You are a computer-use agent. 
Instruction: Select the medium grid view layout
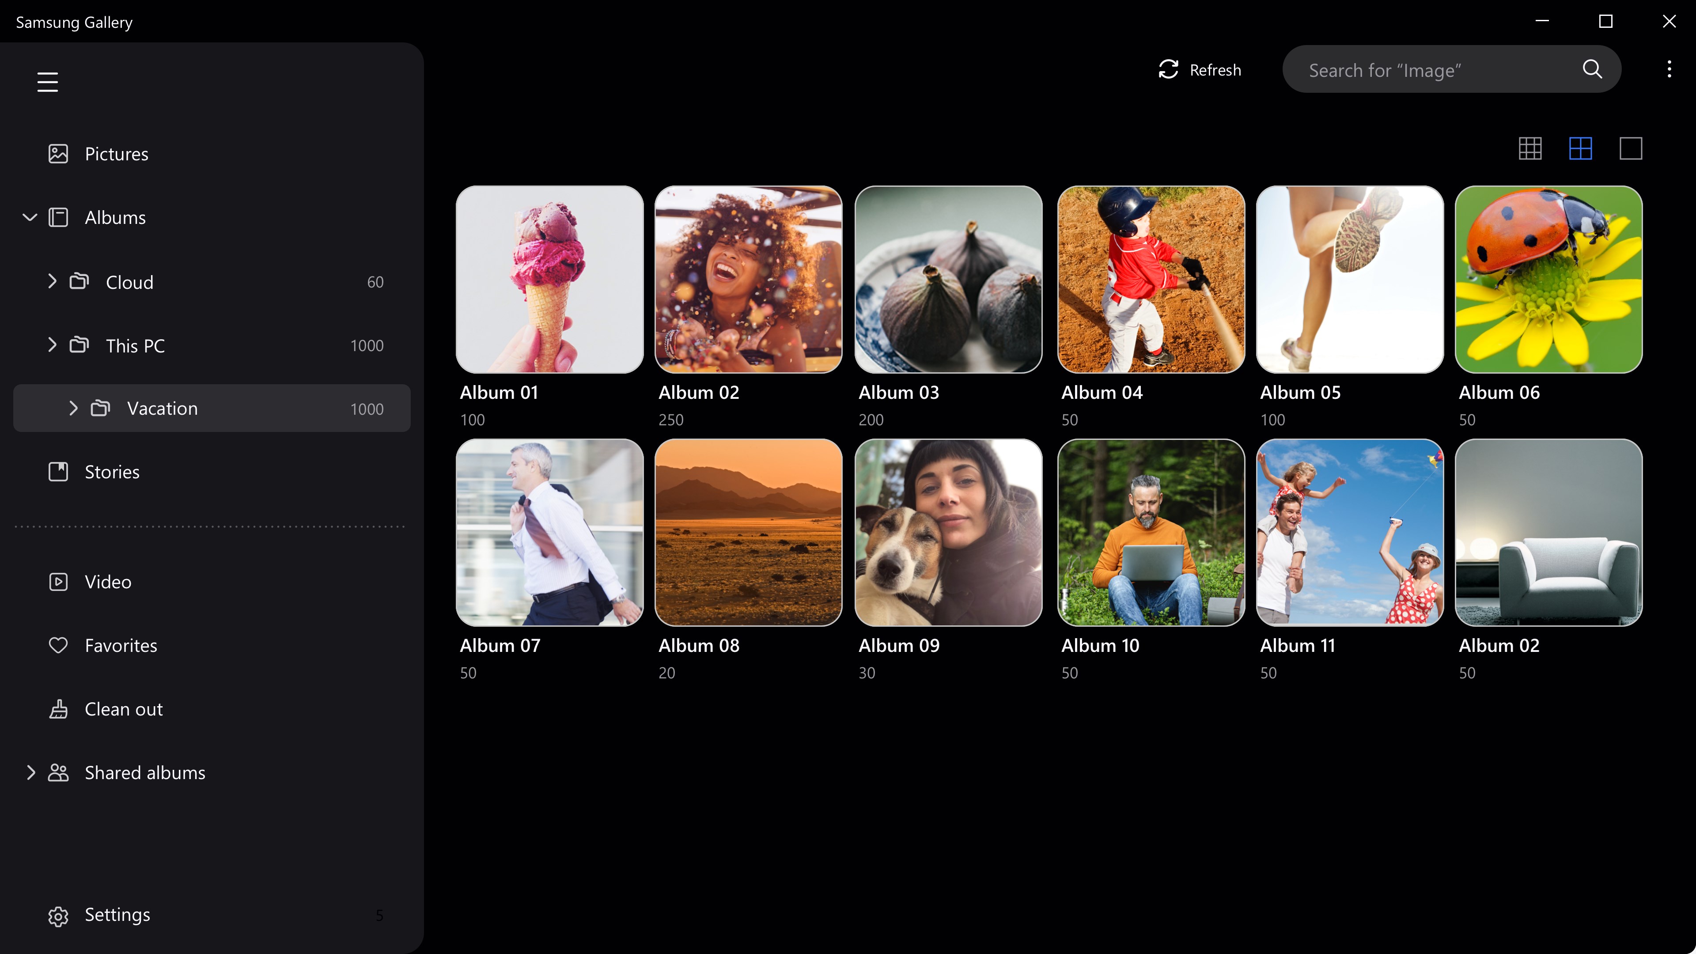1581,149
